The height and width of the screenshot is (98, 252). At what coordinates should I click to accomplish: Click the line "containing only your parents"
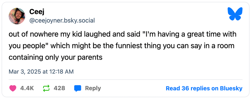click(x=55, y=58)
